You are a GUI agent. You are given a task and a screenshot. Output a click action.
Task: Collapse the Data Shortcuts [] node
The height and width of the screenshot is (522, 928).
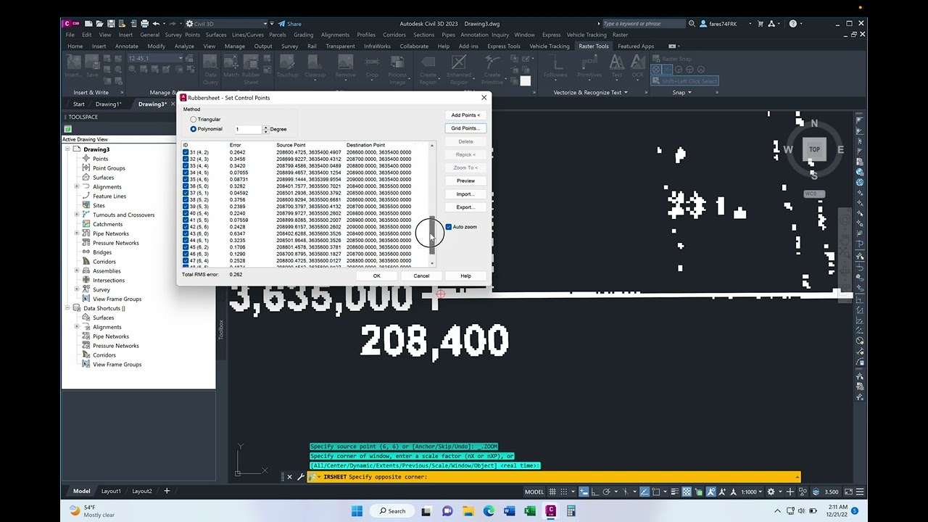[67, 308]
